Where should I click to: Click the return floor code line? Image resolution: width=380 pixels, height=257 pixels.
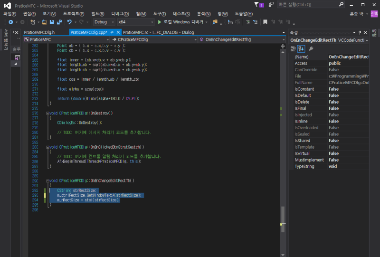tap(98, 99)
